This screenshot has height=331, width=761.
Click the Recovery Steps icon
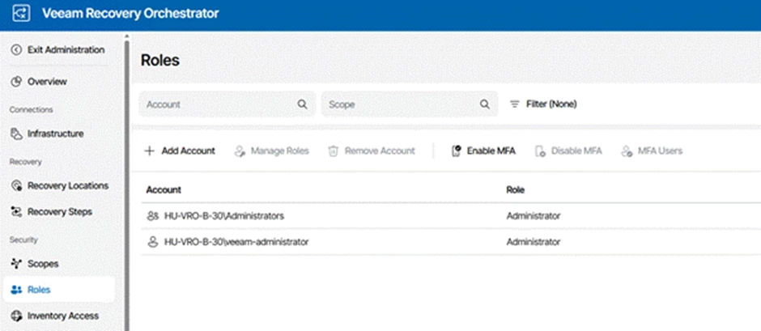click(x=16, y=212)
